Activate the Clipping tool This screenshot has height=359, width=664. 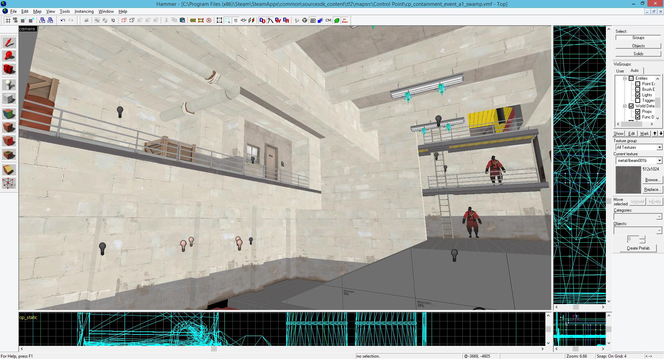click(9, 169)
